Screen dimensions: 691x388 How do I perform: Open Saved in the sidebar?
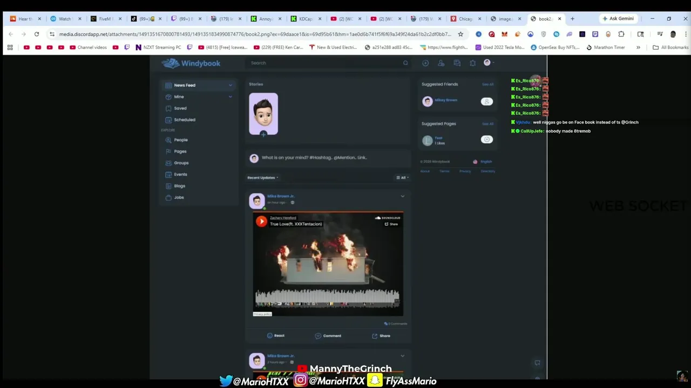click(x=180, y=108)
